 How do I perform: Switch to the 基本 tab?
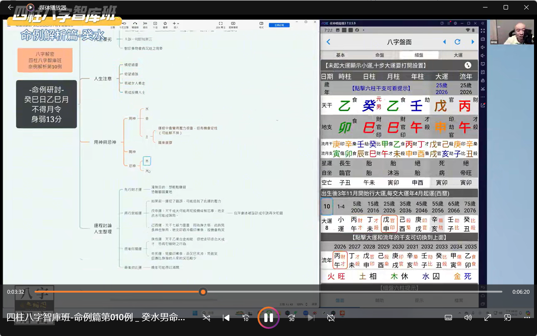[x=340, y=55]
